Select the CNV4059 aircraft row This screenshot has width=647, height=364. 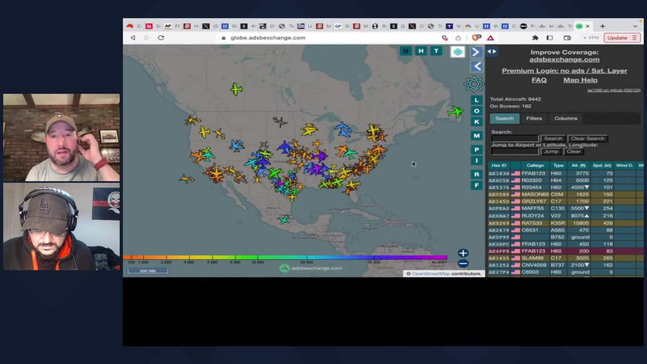click(566, 265)
